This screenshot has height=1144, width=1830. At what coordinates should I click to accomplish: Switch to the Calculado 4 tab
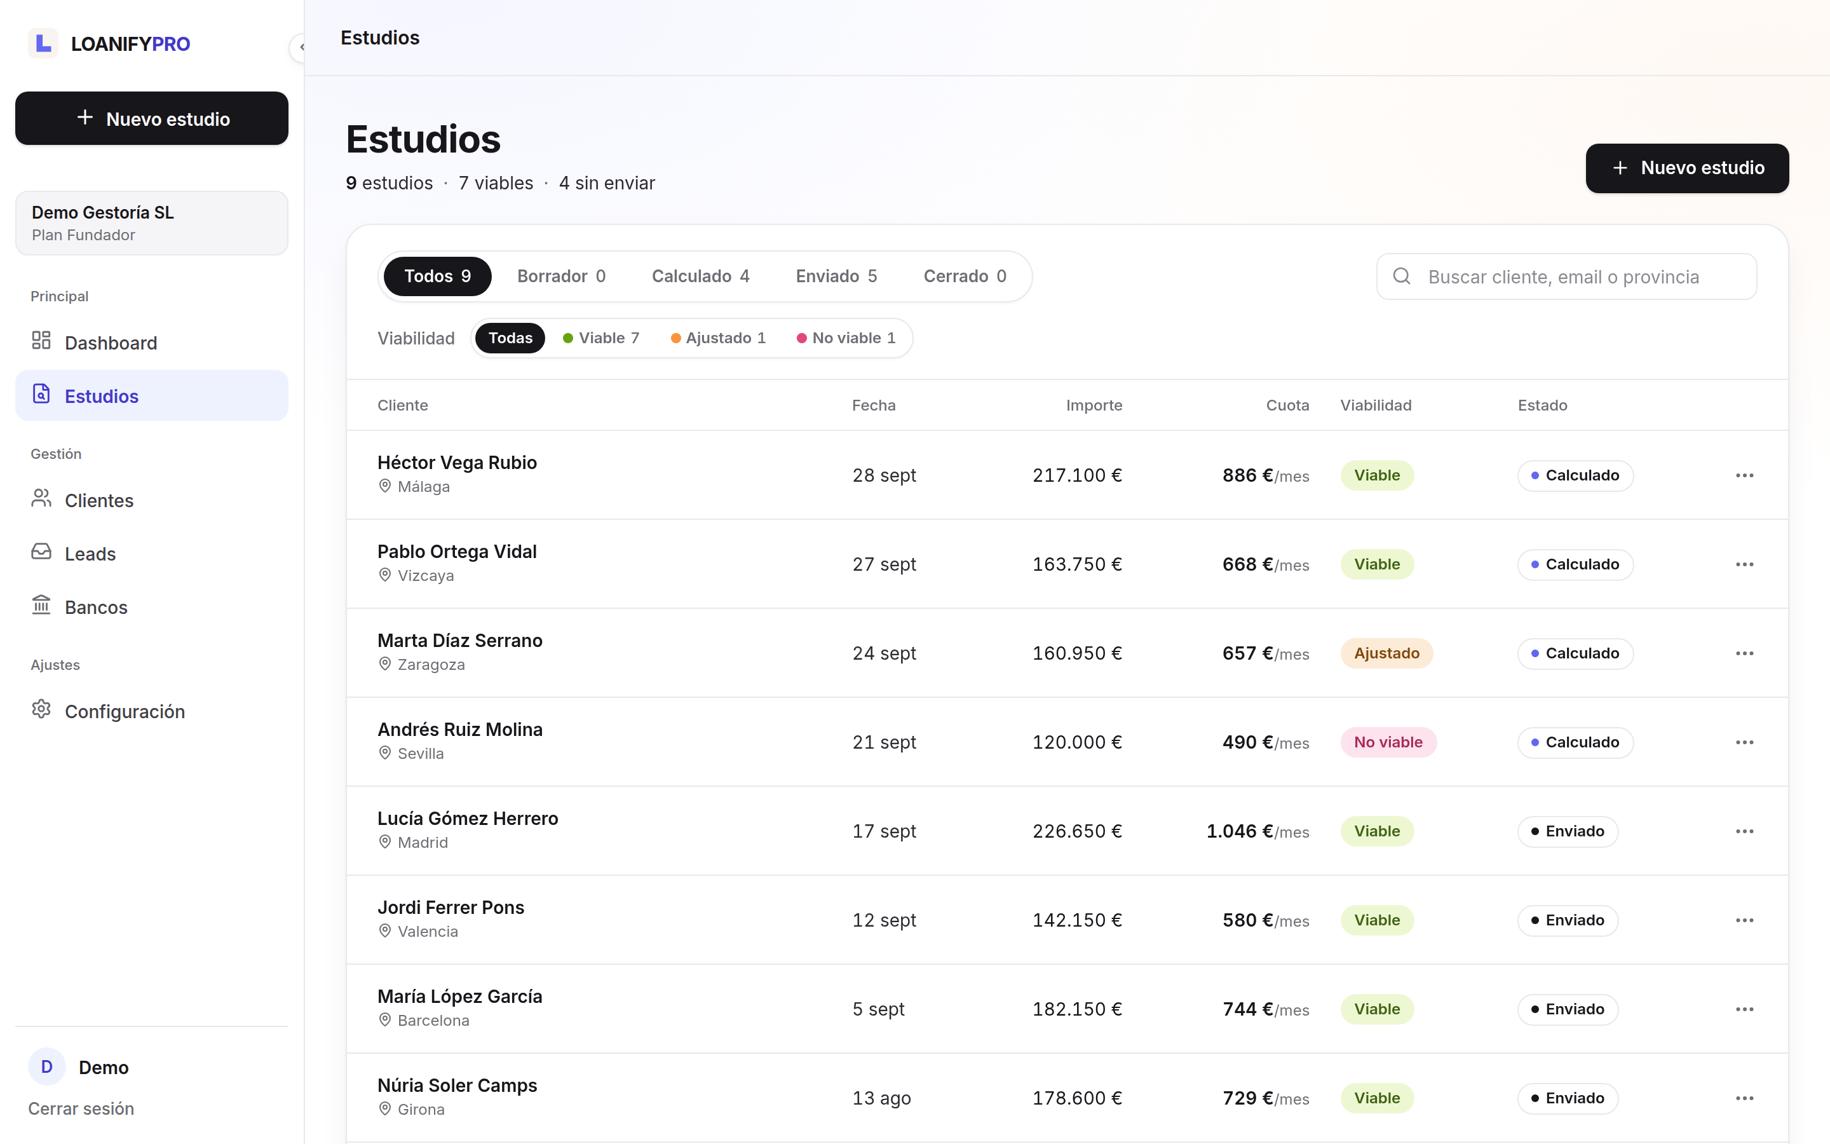[700, 276]
